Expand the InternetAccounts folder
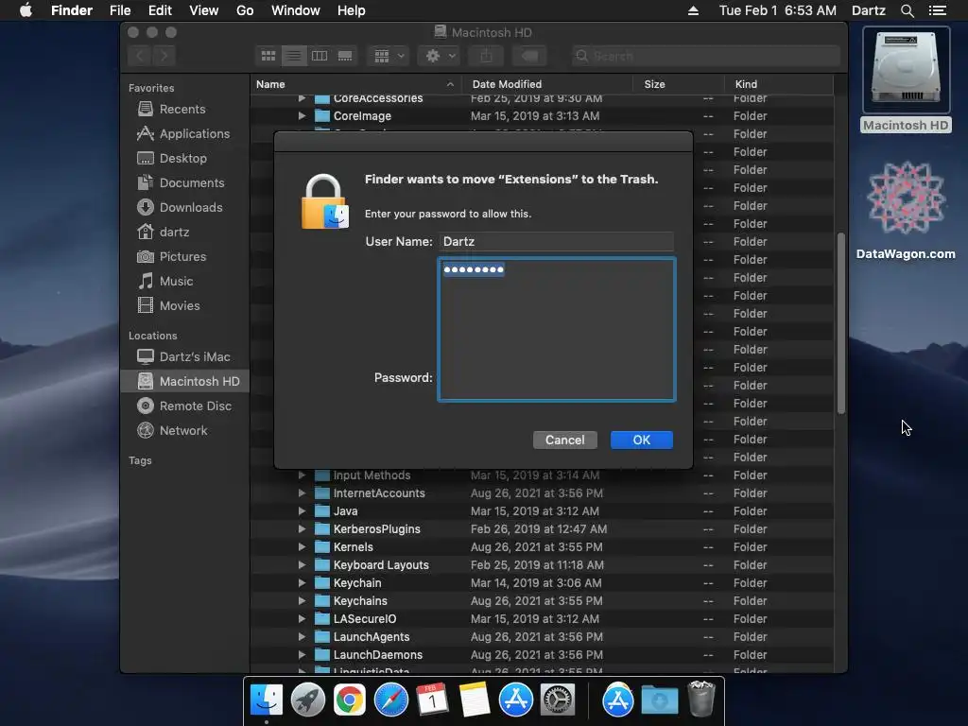This screenshot has width=968, height=726. [x=302, y=493]
